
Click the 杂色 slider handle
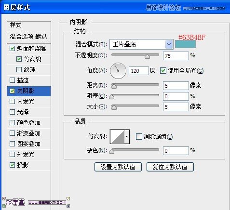pos(111,151)
